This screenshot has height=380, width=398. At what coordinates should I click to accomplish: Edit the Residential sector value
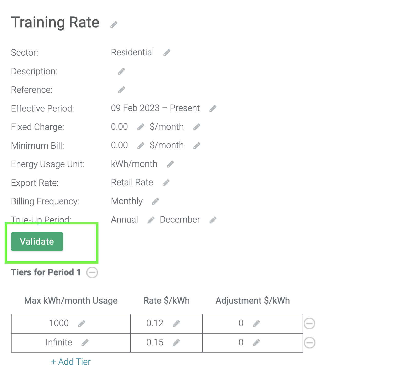(167, 52)
